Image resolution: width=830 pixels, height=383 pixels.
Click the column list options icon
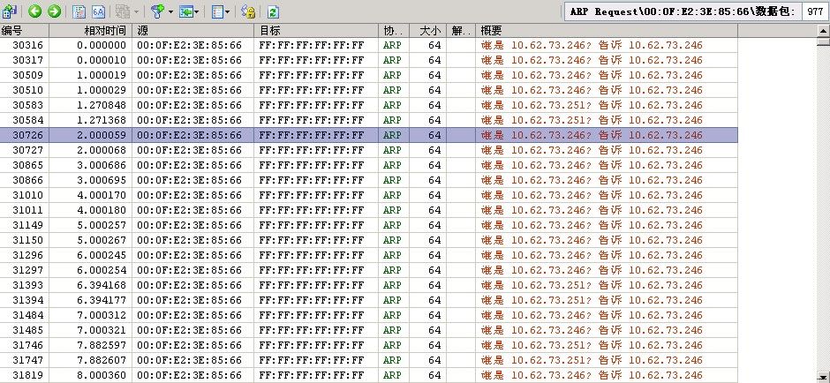pos(217,11)
